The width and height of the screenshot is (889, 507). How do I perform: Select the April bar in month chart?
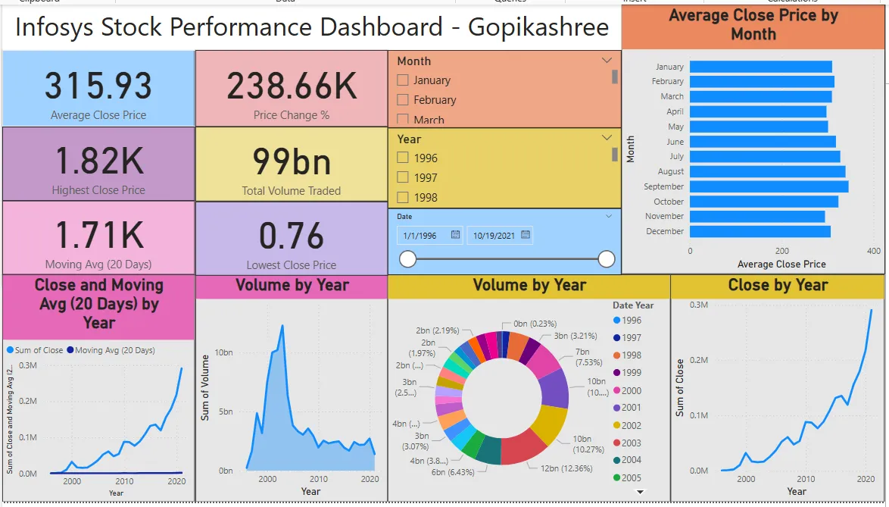click(x=758, y=111)
